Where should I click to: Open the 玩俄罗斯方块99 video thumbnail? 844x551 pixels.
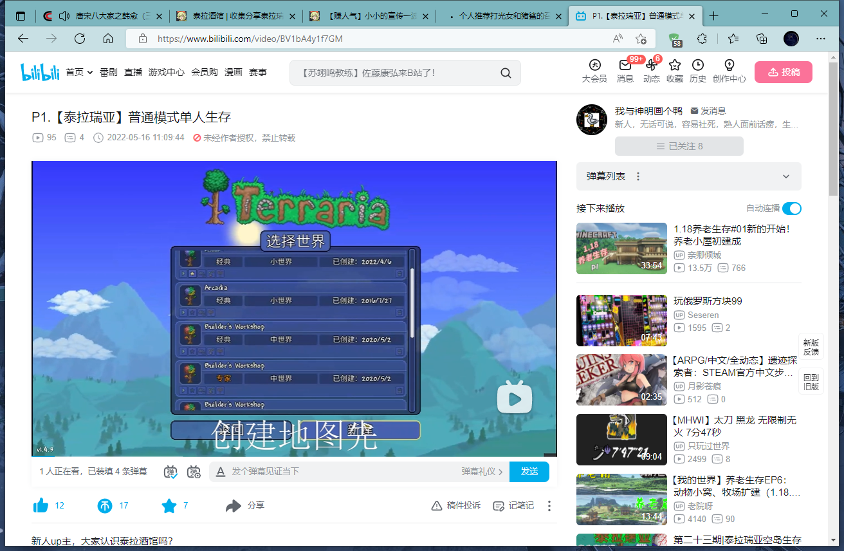(x=621, y=321)
